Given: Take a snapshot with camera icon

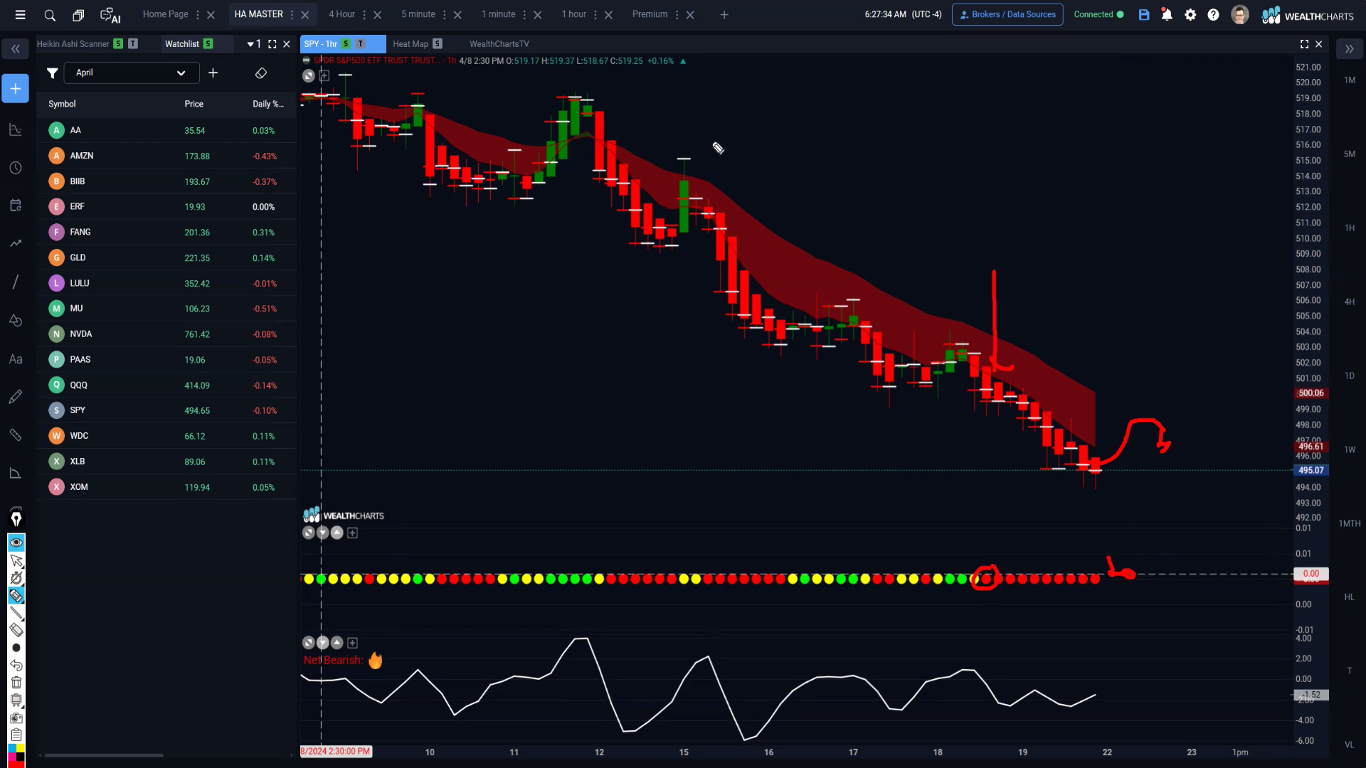Looking at the screenshot, I should [x=16, y=718].
